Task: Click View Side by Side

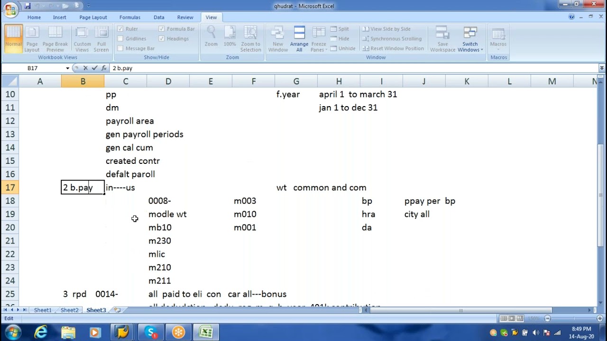Action: tap(386, 29)
